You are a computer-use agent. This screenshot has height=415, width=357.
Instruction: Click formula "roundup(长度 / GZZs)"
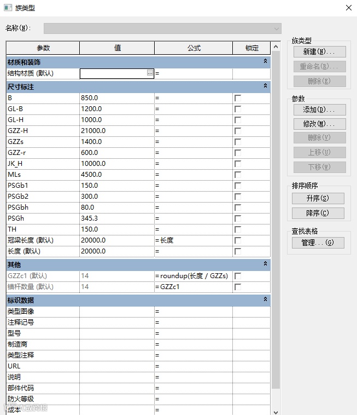(x=194, y=276)
